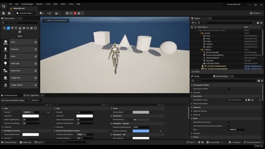The image size is (265, 149).
Task: Open the File menu
Action: point(10,4)
